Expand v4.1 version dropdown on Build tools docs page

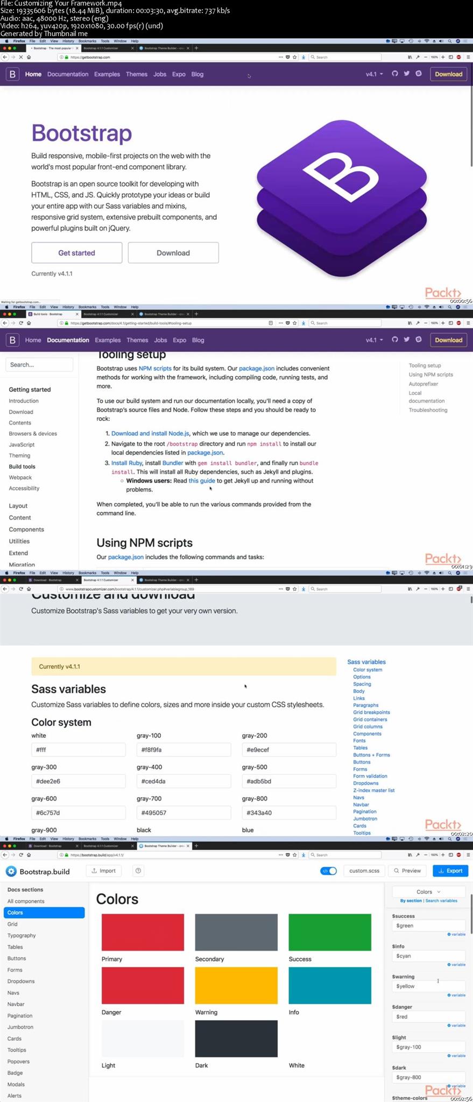(x=375, y=340)
